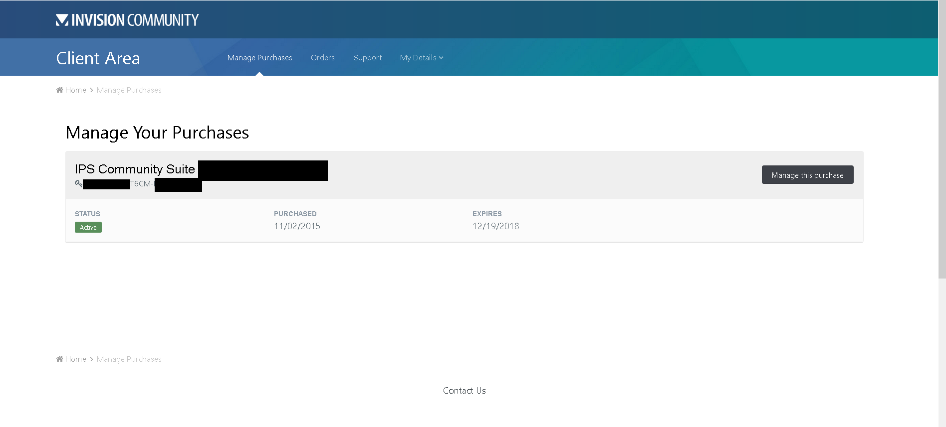The height and width of the screenshot is (427, 946).
Task: Click Manage this purchase button
Action: [x=807, y=175]
